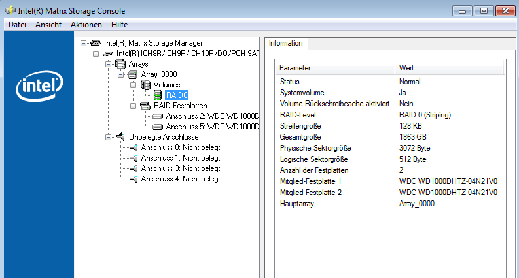The image size is (519, 278).
Task: Collapse the Arrays node
Action: pos(108,64)
